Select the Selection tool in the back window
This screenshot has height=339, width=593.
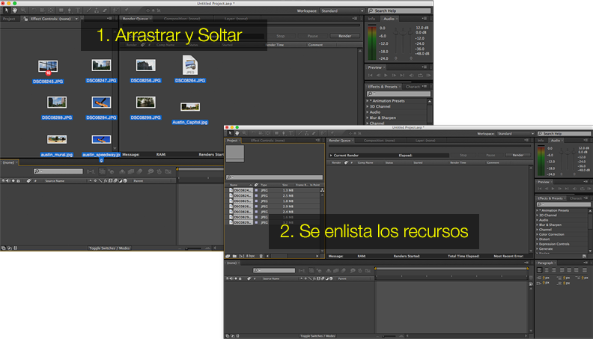coord(7,10)
